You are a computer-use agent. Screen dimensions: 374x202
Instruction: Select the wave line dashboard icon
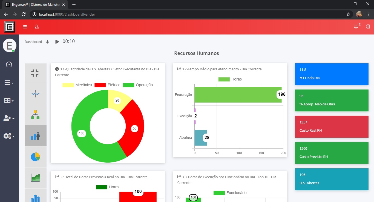[35, 94]
